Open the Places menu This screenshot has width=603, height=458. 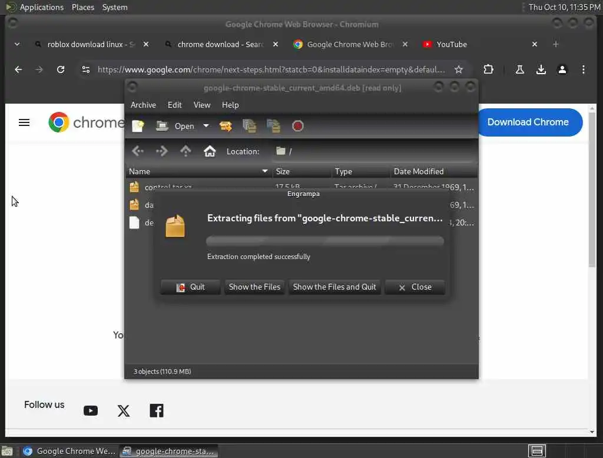coord(83,7)
